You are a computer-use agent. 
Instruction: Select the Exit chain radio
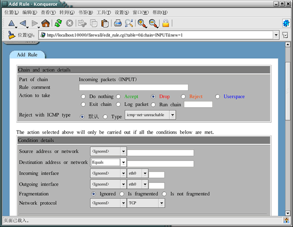coord(84,104)
